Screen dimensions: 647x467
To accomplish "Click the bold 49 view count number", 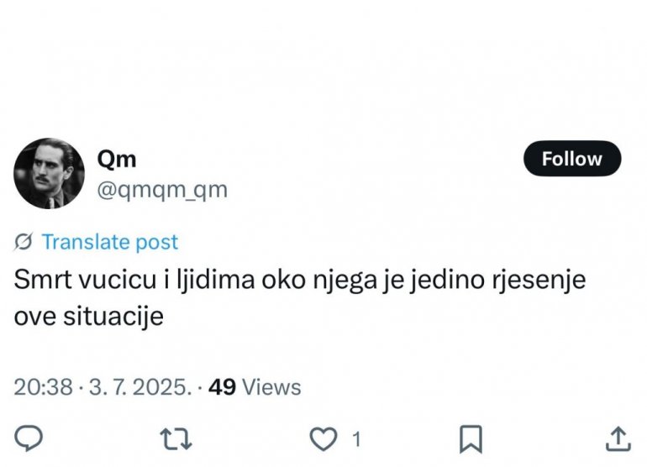I will (222, 387).
